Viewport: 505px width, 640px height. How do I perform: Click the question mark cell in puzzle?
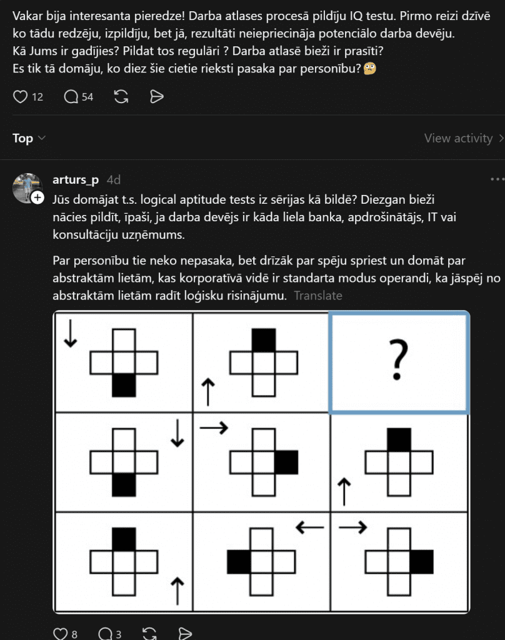click(398, 363)
